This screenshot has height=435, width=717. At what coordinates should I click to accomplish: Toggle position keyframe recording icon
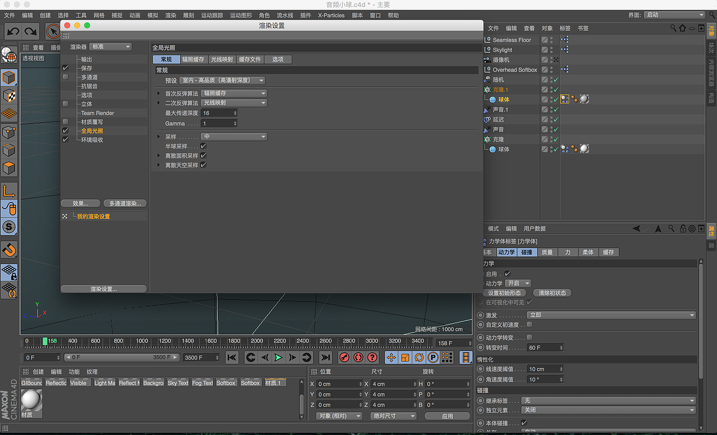coord(391,357)
